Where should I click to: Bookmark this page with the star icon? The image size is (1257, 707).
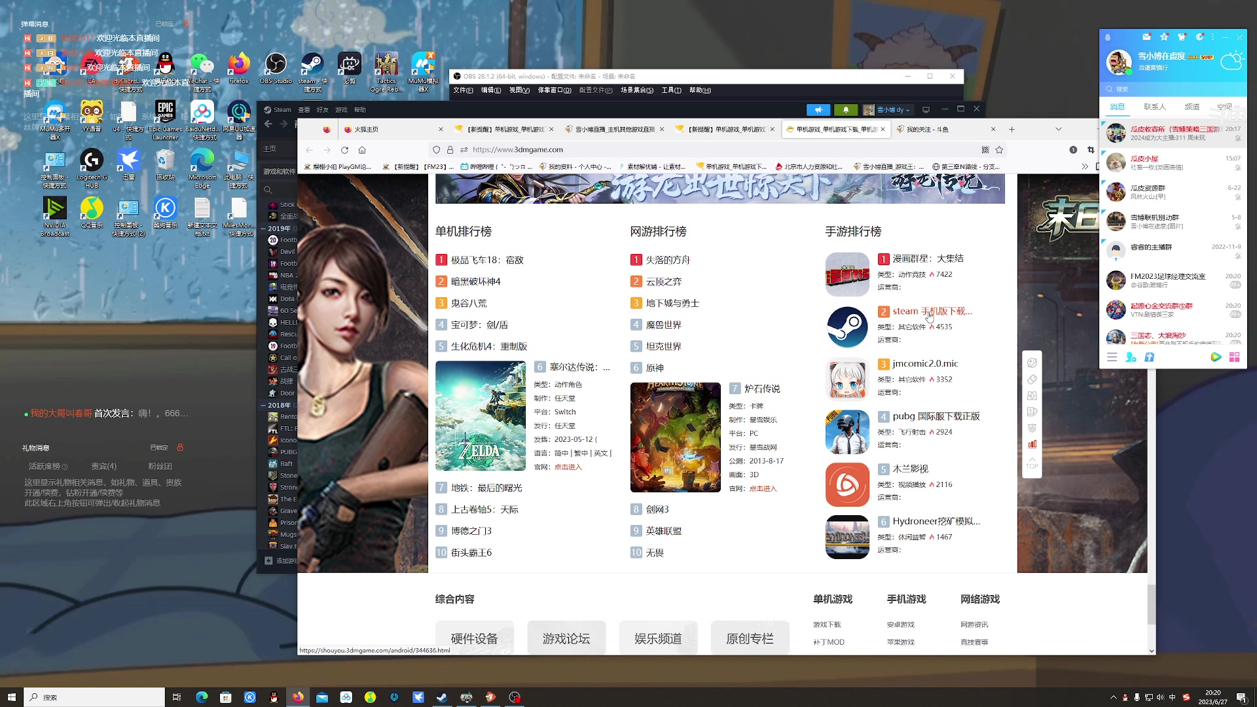pyautogui.click(x=999, y=150)
